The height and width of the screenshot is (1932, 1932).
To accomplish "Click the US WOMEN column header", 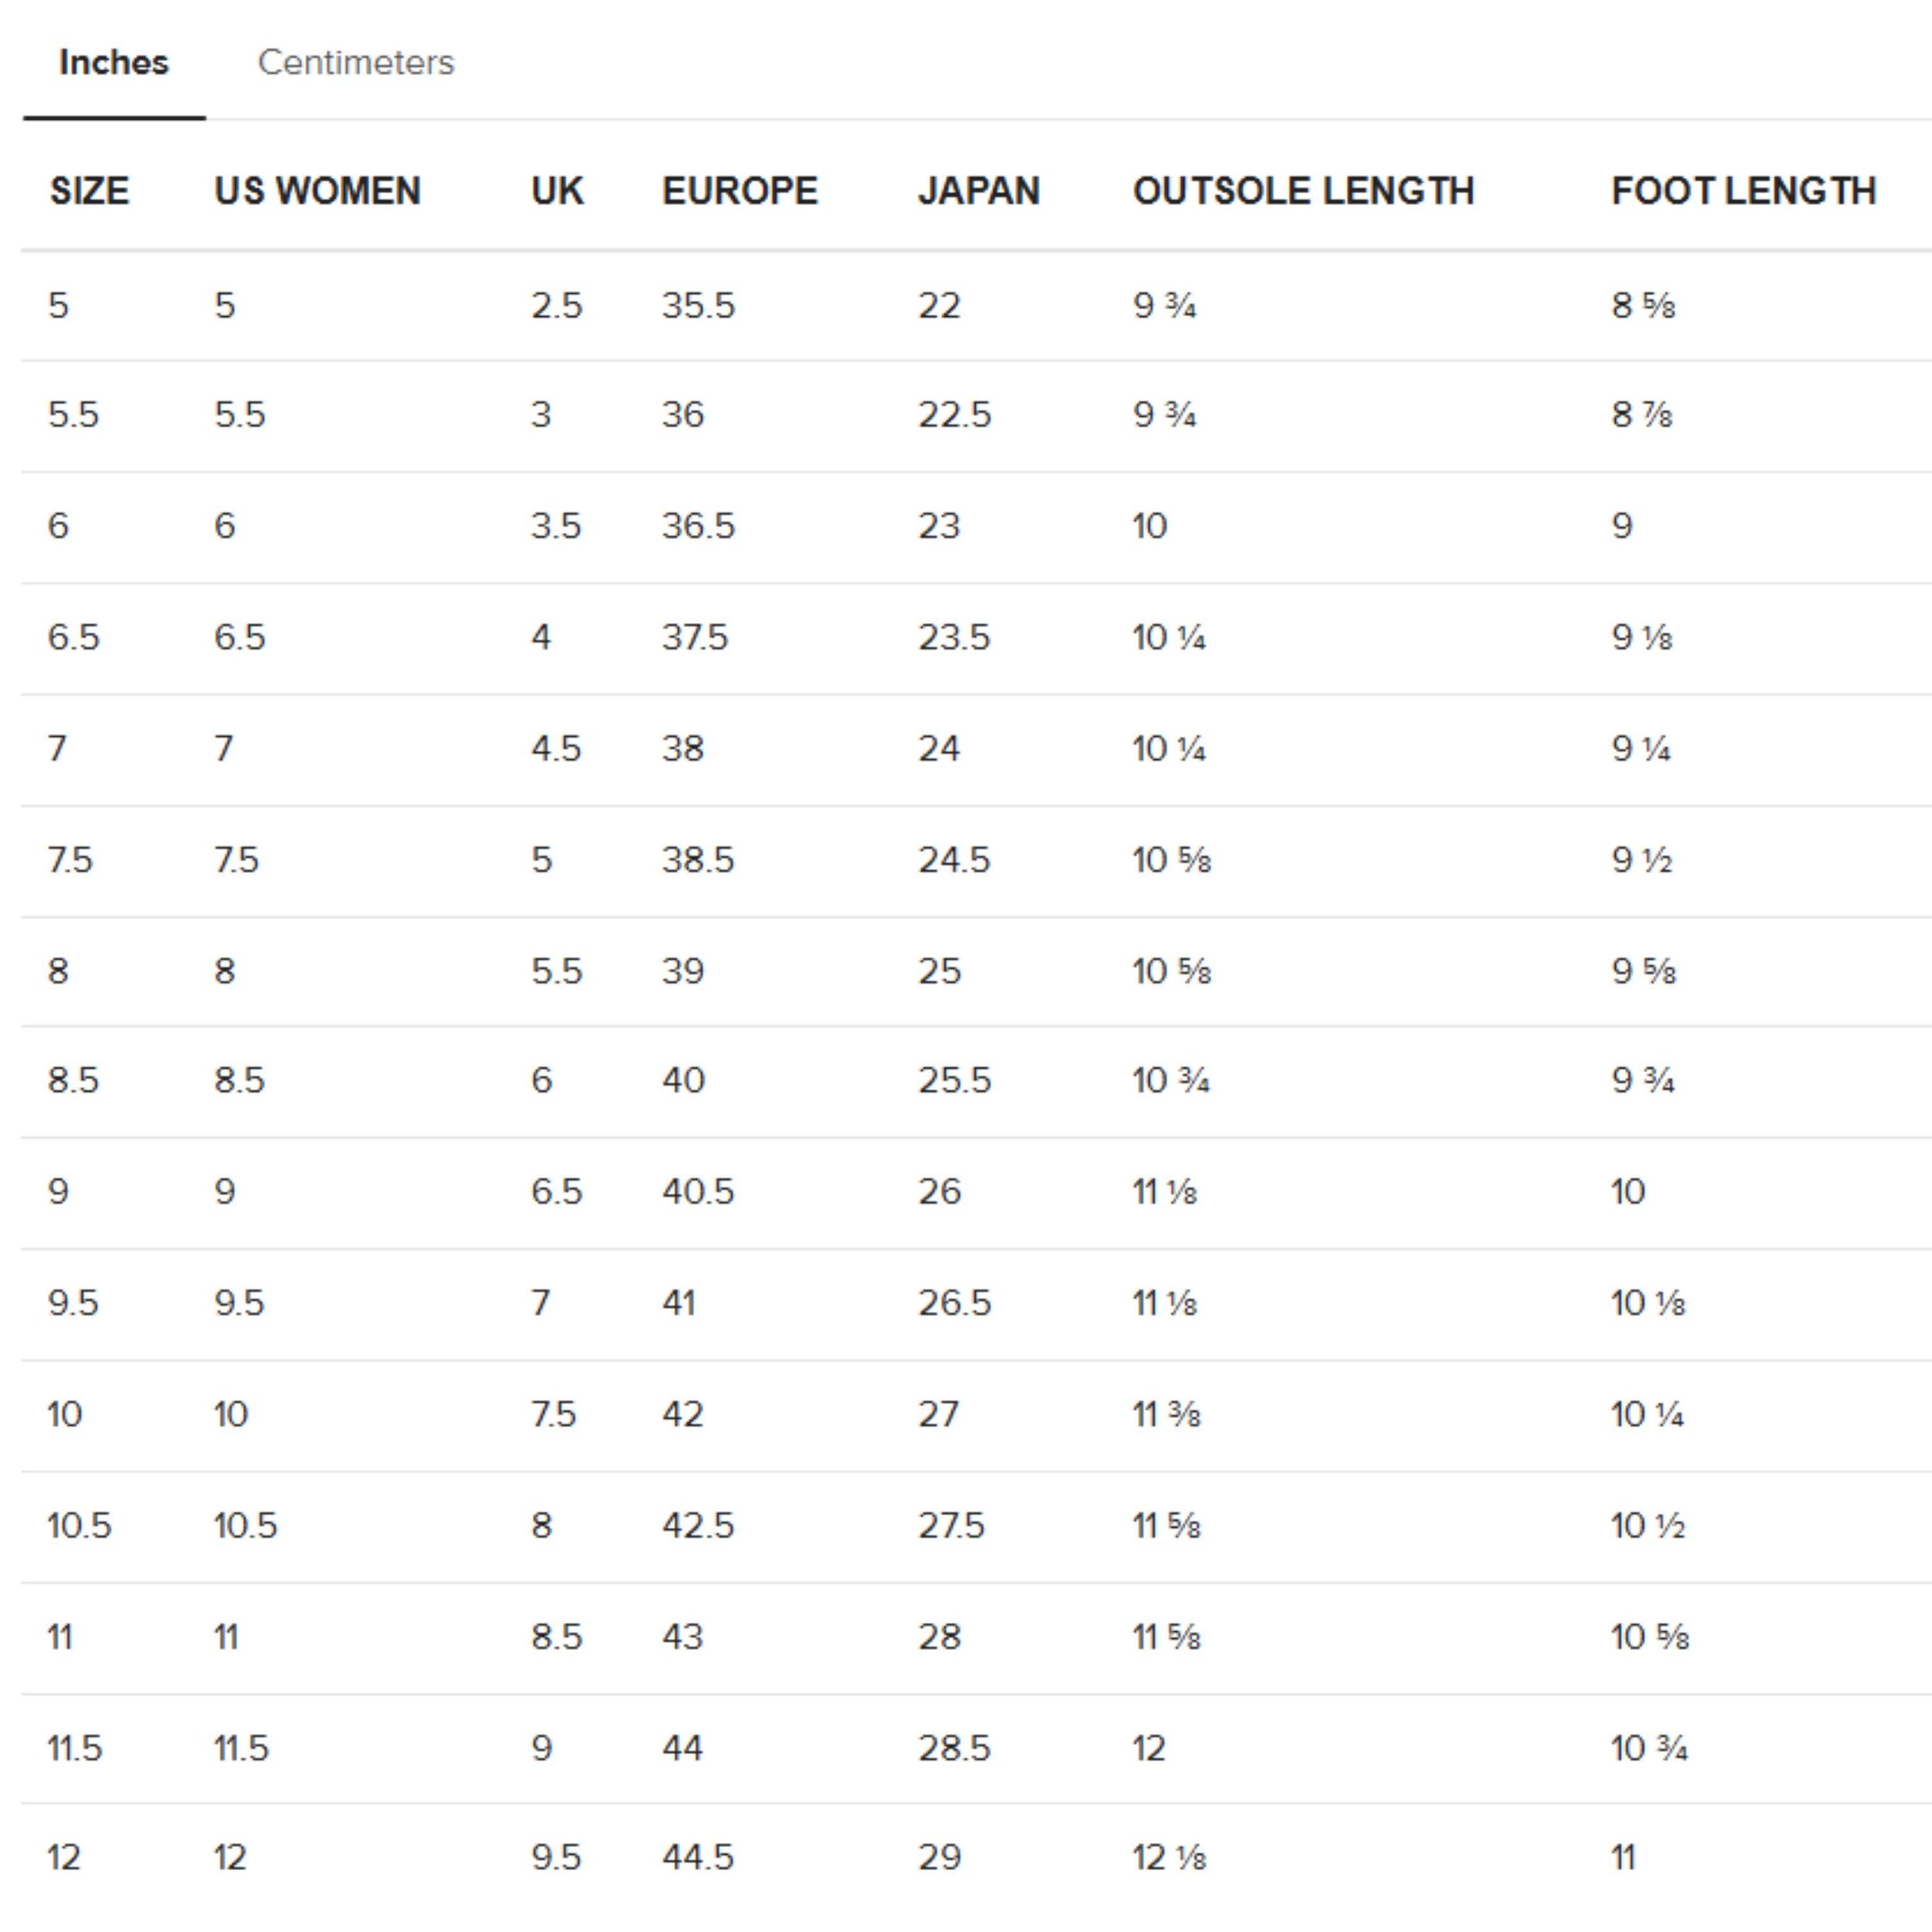I will pyautogui.click(x=318, y=191).
